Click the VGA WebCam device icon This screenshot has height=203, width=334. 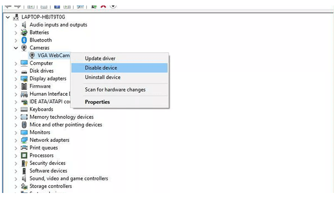(x=32, y=56)
